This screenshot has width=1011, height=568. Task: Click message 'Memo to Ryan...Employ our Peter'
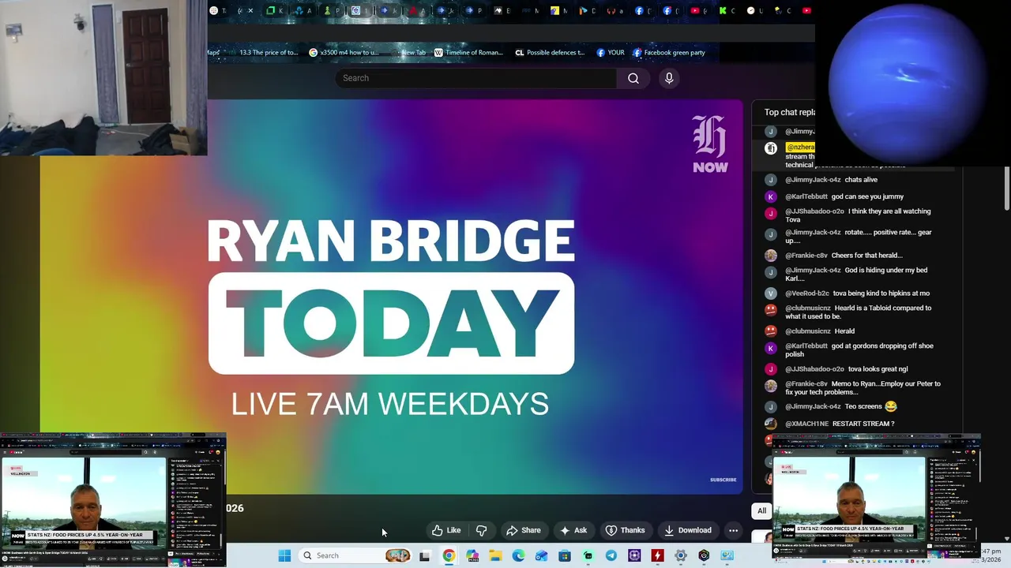tap(863, 388)
